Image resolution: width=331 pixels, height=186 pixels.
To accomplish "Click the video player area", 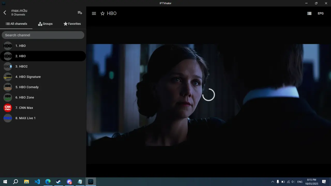I will [x=208, y=95].
